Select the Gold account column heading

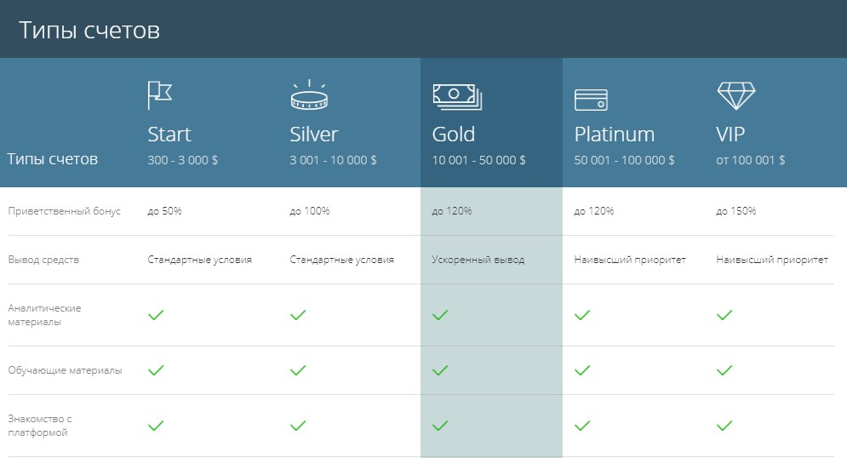tap(453, 134)
